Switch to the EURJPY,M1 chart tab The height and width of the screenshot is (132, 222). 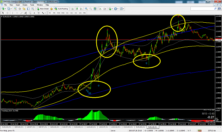point(67,127)
